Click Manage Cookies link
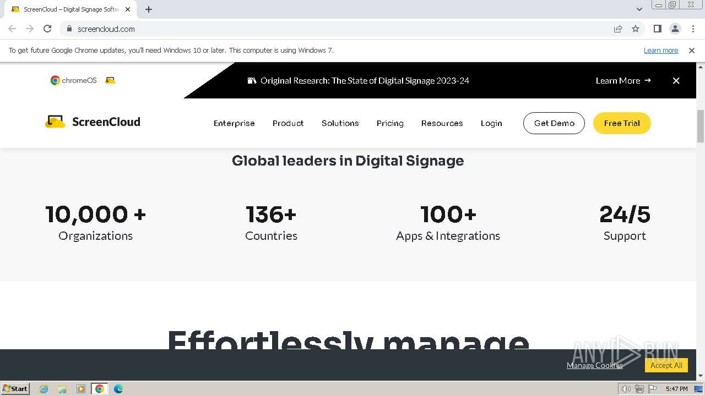 (x=594, y=365)
